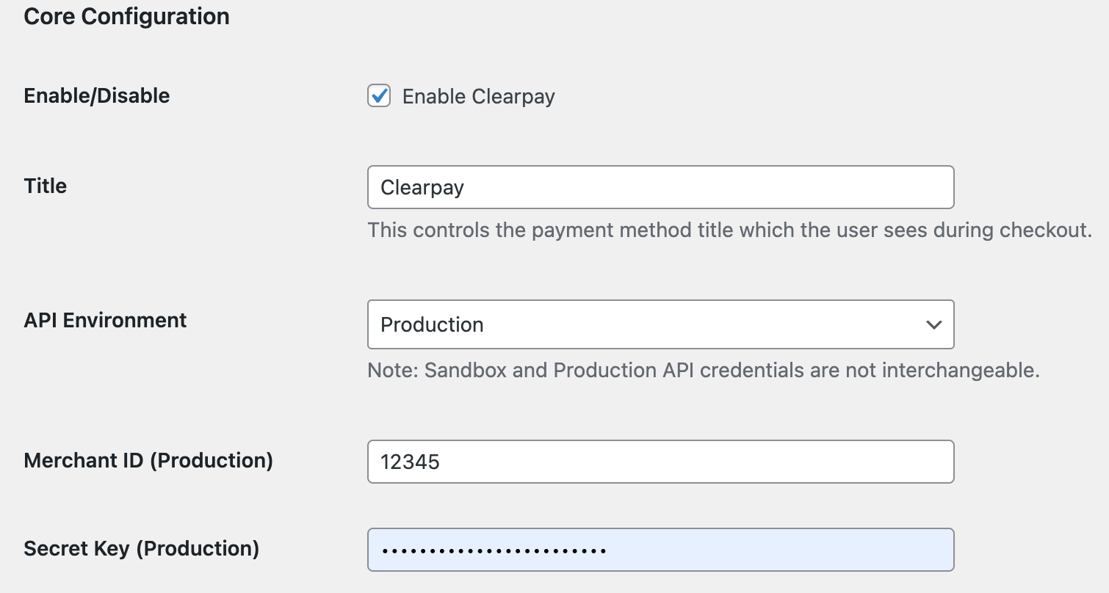
Task: Click the Merchant ID (Production) input field
Action: pyautogui.click(x=660, y=462)
